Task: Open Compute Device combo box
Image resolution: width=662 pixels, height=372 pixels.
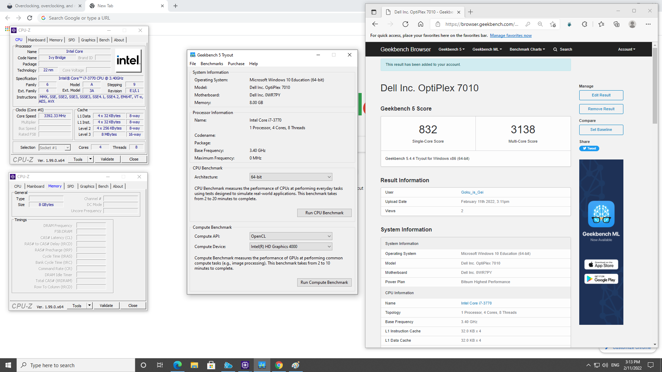Action: 291,247
